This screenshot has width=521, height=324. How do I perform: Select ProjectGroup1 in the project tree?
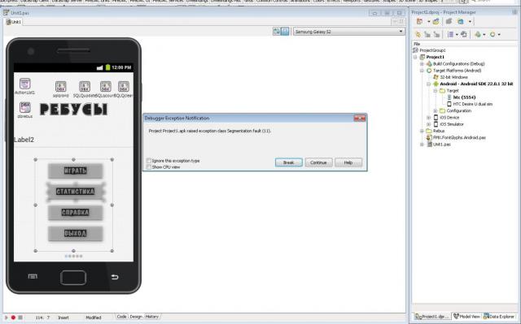pos(432,50)
